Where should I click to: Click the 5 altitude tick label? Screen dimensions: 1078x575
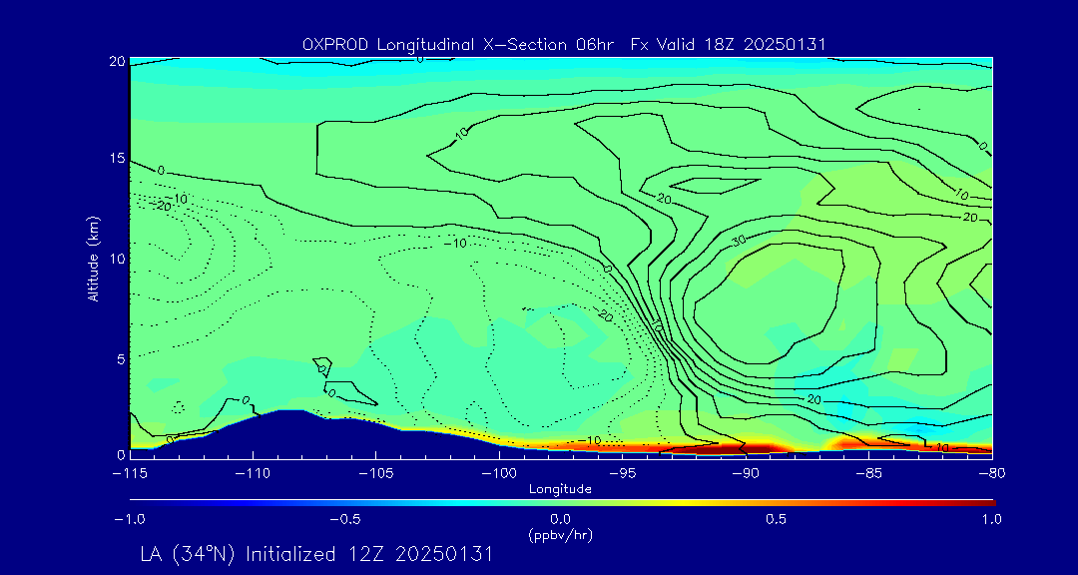[121, 359]
